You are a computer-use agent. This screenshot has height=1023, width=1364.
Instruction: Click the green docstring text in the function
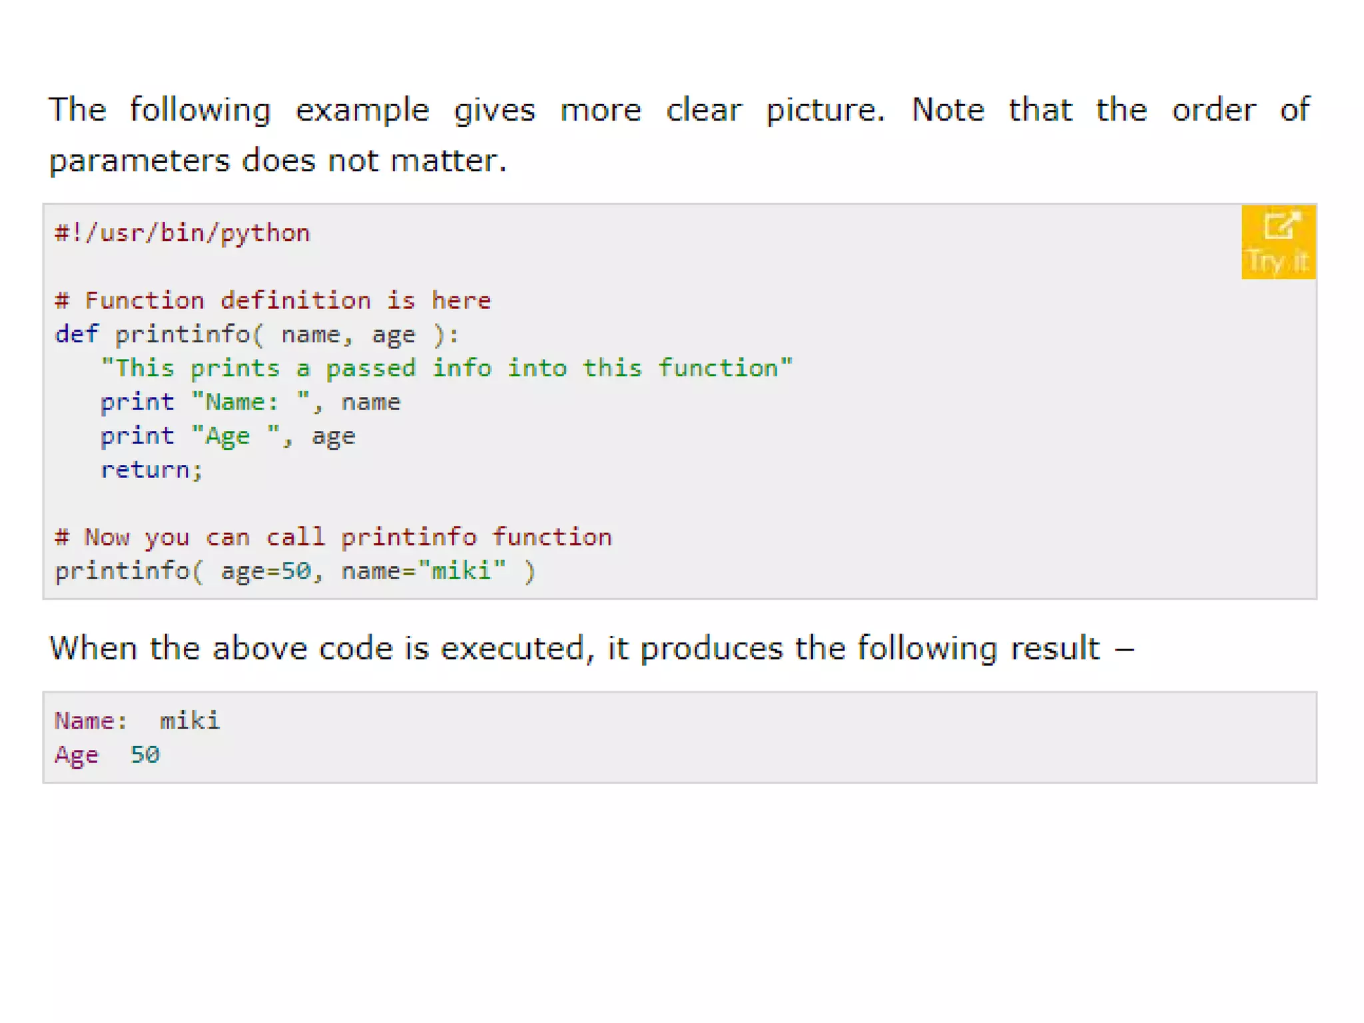tap(446, 368)
